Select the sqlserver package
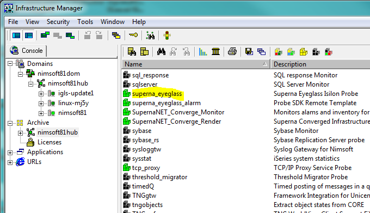Image resolution: width=370 pixels, height=213 pixels. coord(145,84)
